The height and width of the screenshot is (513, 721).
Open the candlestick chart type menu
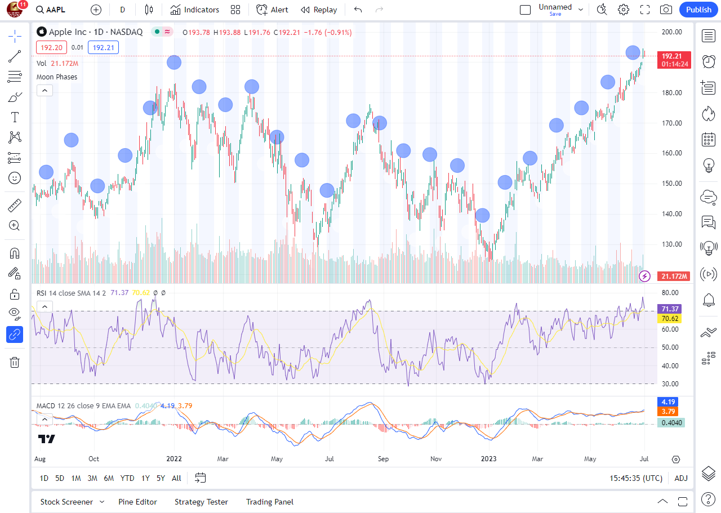[x=149, y=10]
